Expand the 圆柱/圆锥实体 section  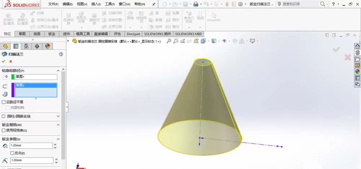coord(58,116)
